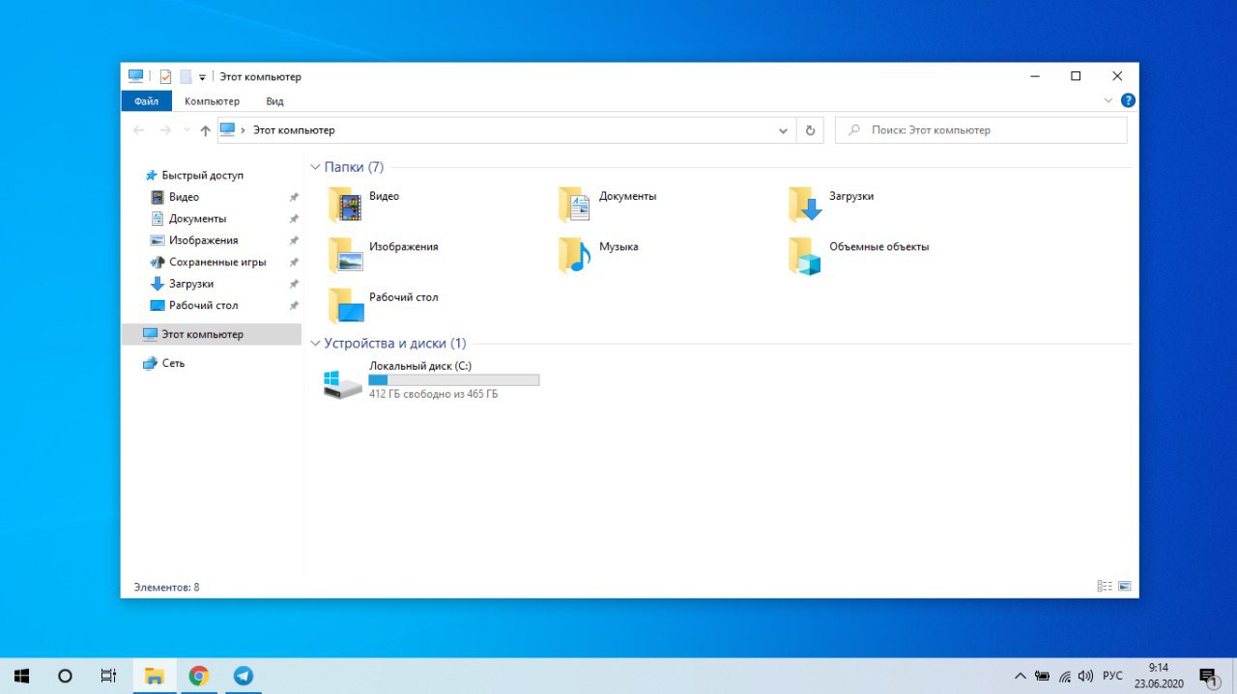This screenshot has width=1237, height=694.
Task: Click the search field Поиск: Этот компьютер
Action: click(981, 130)
